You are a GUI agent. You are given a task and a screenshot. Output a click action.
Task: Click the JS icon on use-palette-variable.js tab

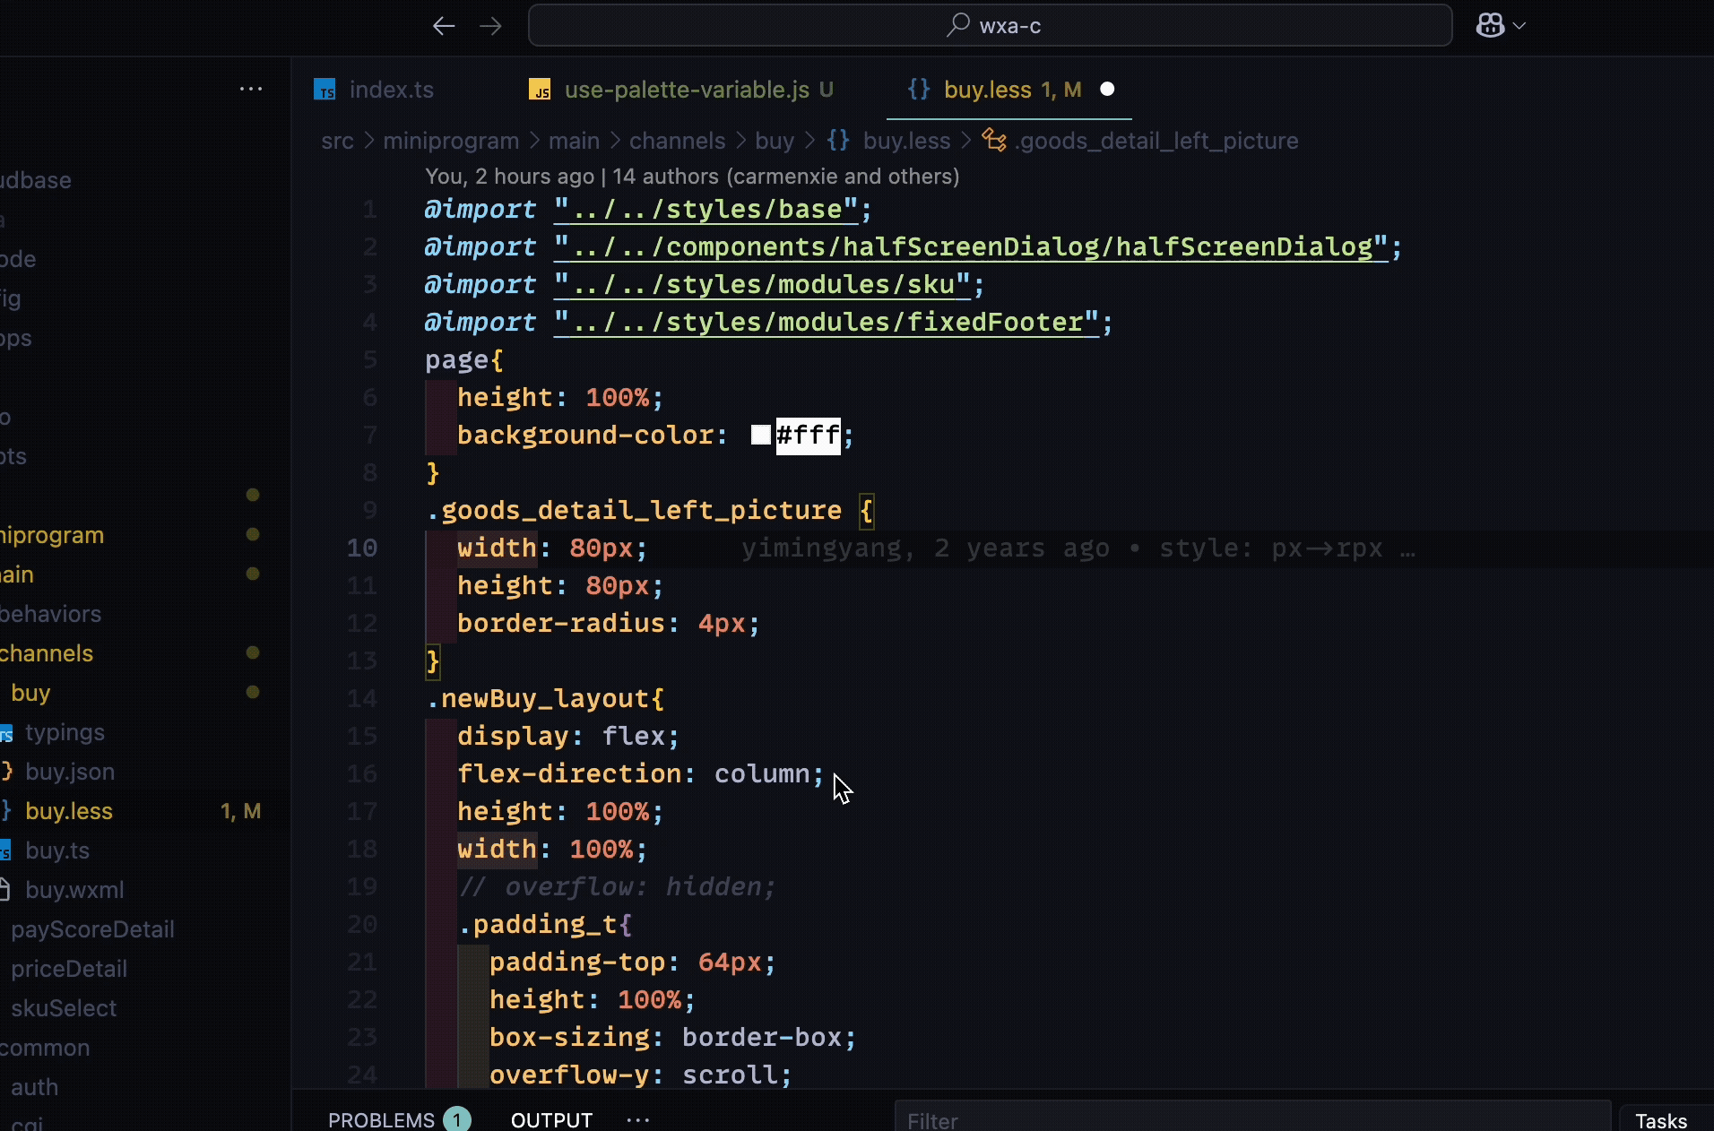tap(540, 90)
